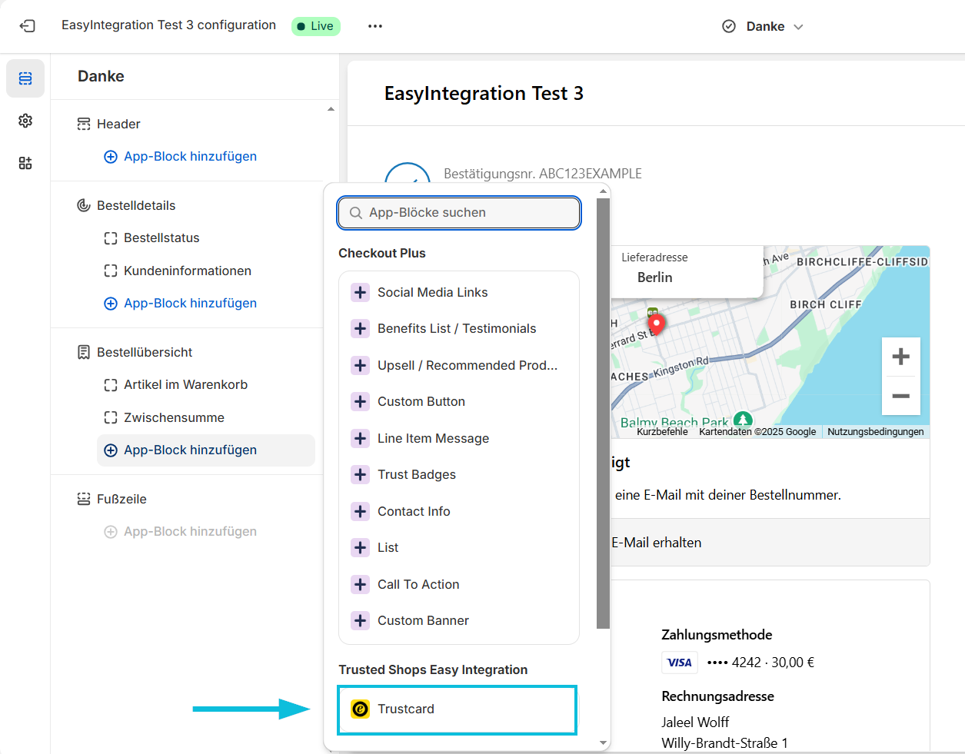
Task: Click the Live status badge
Action: 316,26
